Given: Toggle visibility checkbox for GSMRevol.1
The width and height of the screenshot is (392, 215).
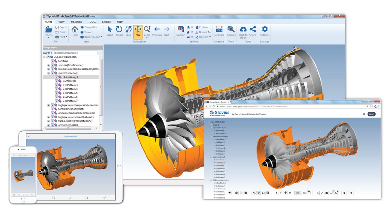Looking at the screenshot, I should tap(56, 81).
